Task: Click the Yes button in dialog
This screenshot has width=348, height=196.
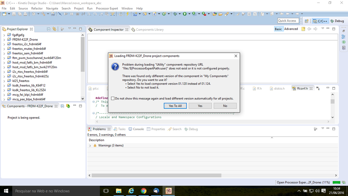Action: click(x=200, y=106)
